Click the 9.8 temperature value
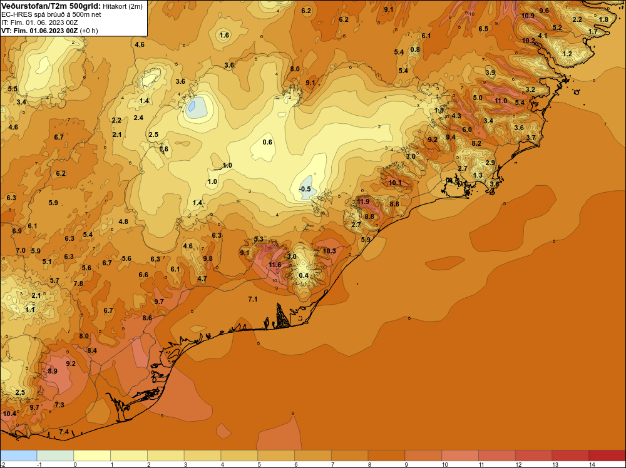 [x=208, y=258]
